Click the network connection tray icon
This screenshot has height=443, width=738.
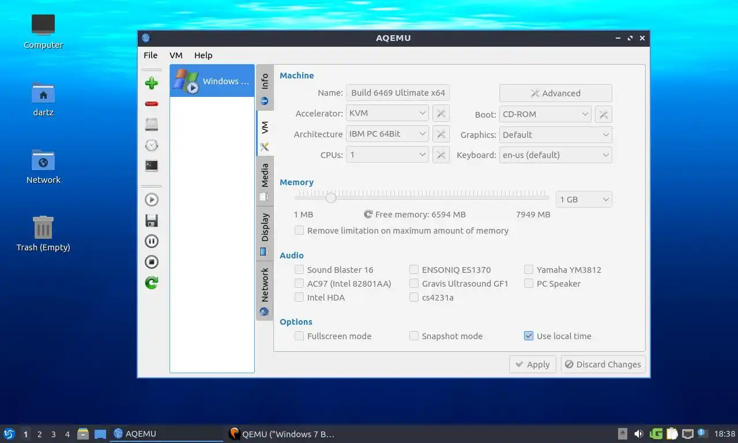[687, 434]
